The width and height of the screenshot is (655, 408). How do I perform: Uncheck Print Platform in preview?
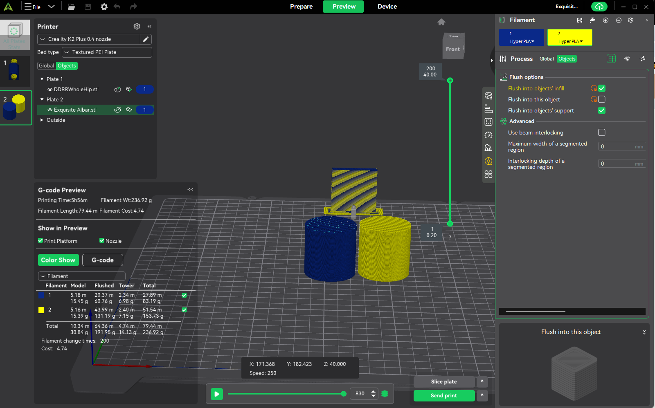41,240
